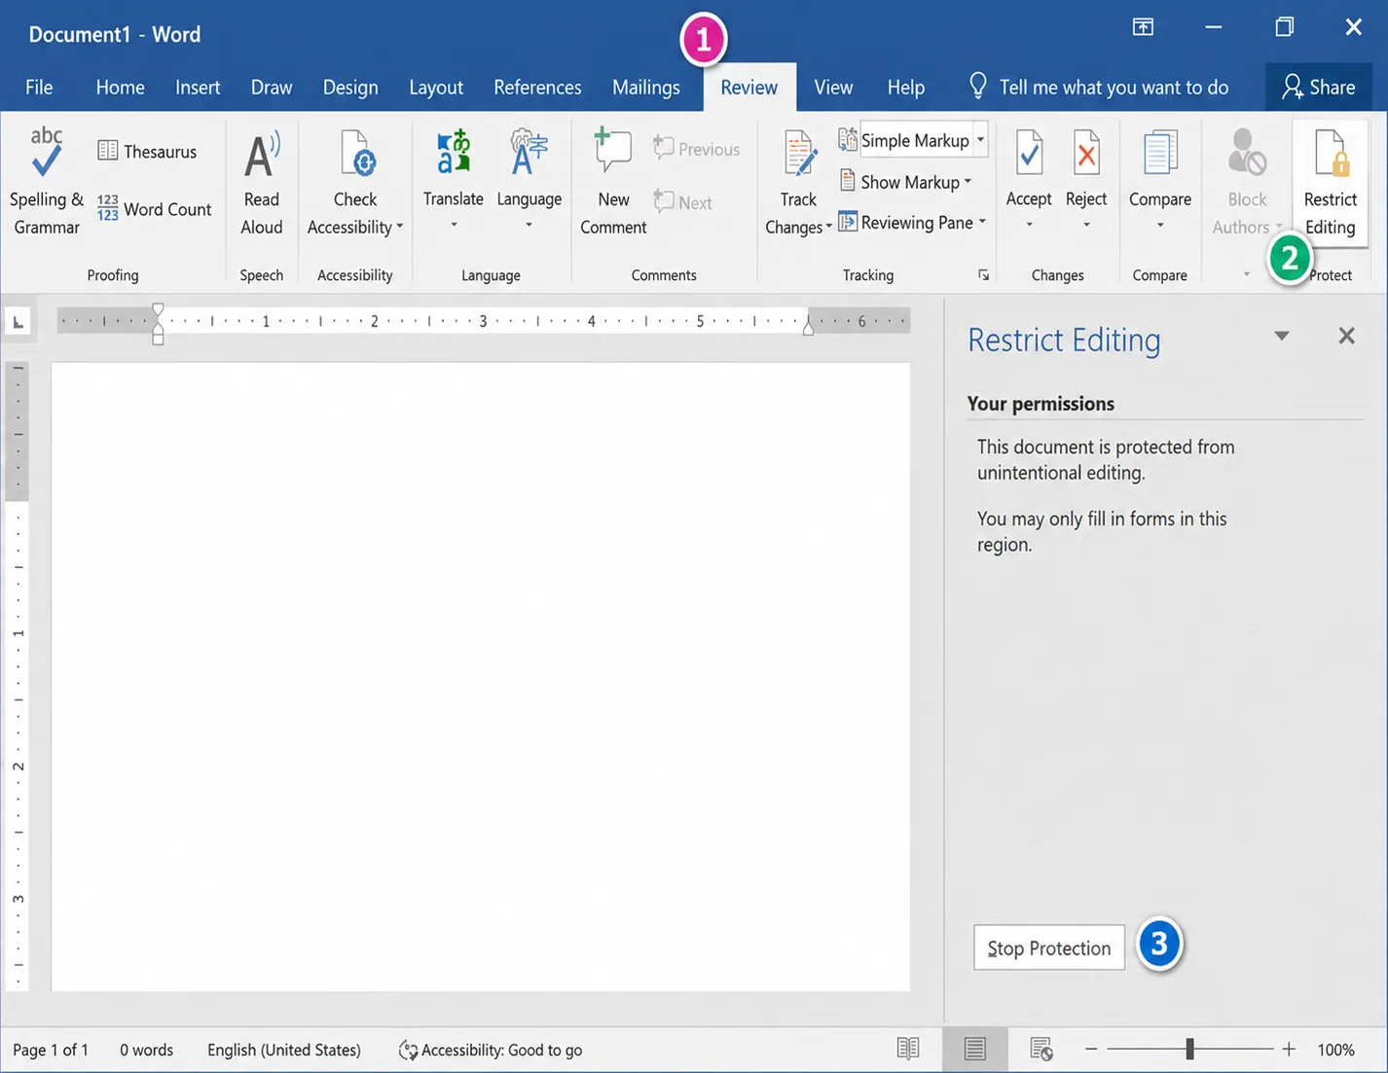Show the Word Count
1388x1073 pixels.
154,208
